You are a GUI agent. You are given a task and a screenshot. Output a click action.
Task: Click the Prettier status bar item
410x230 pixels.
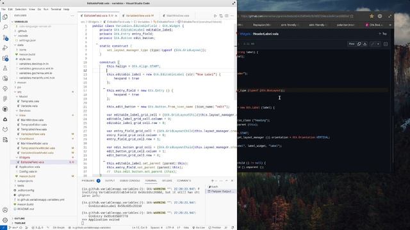pos(215,227)
